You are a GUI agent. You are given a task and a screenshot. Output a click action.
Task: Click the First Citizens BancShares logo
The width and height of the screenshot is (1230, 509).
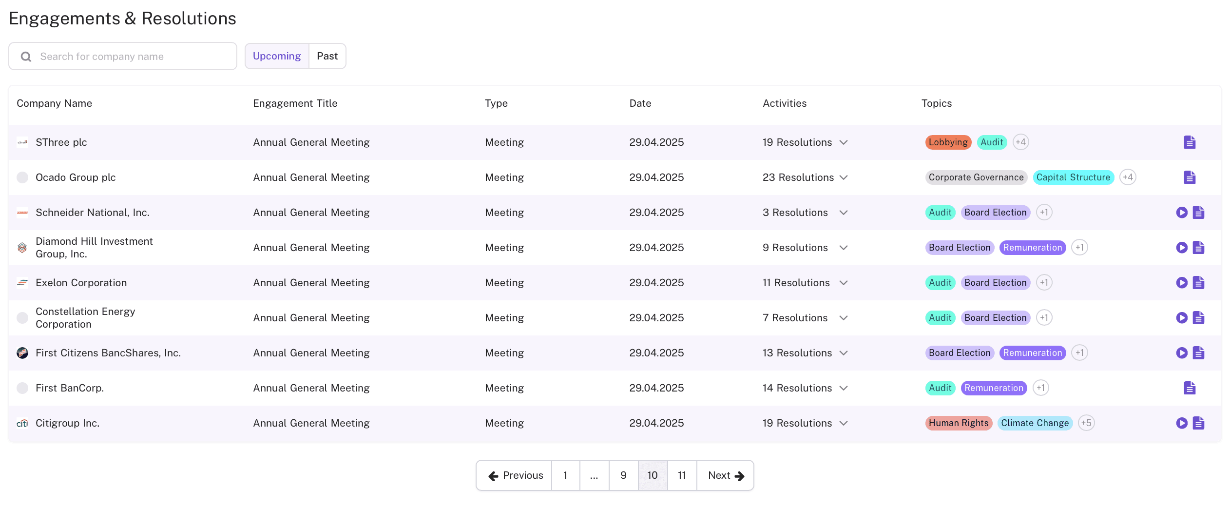(x=22, y=353)
